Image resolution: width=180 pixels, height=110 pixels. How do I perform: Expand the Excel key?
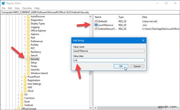pyautogui.click(x=19, y=102)
